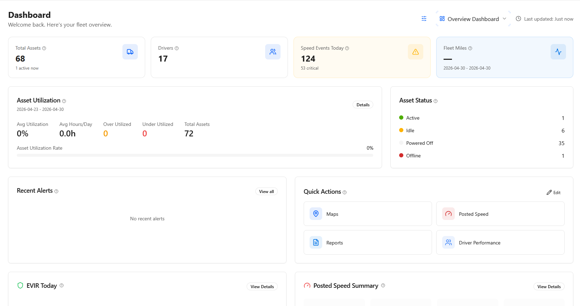
Task: Show help for Posted Speed Summary
Action: tap(383, 285)
